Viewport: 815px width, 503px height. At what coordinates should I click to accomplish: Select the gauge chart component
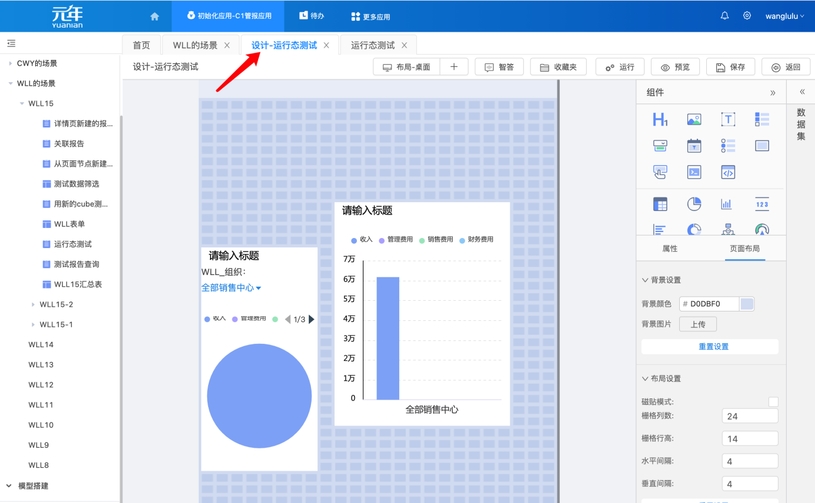tap(761, 229)
